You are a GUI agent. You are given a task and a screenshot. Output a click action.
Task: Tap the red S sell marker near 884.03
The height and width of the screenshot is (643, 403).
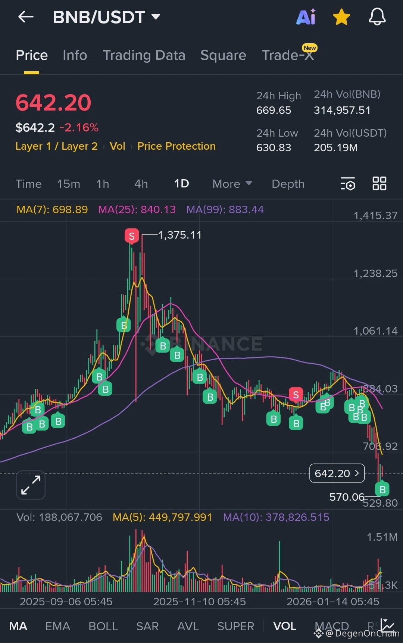click(296, 395)
